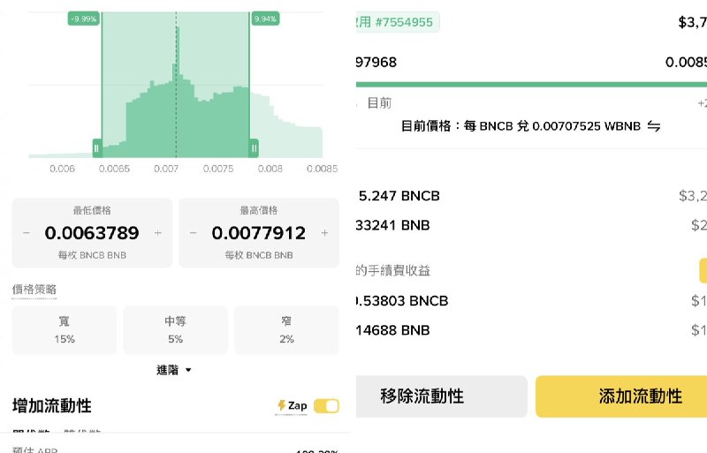Click the left range handle on liquidity chart
The image size is (707, 453).
click(96, 147)
